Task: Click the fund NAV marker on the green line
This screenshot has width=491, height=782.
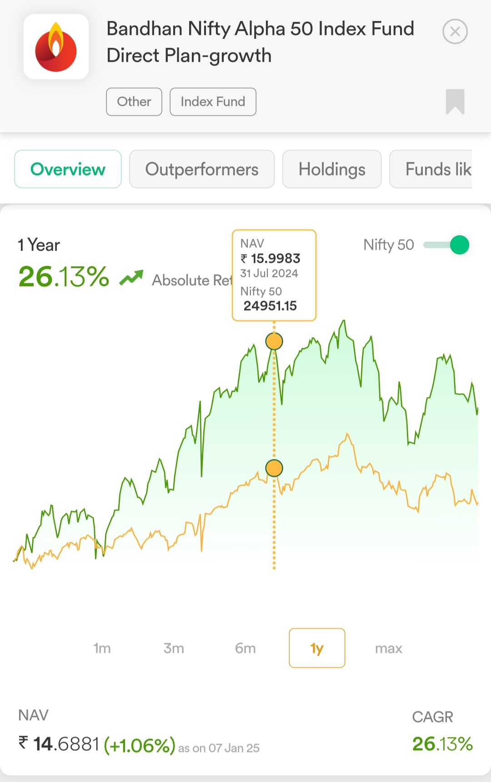Action: pyautogui.click(x=274, y=341)
